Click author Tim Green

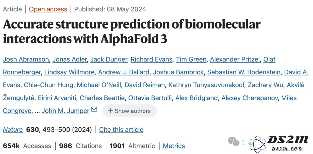click(x=191, y=59)
